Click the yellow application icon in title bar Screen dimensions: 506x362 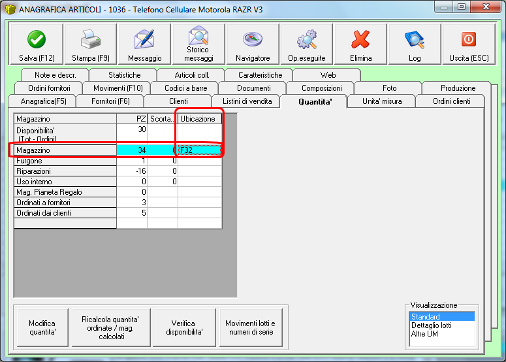point(10,9)
